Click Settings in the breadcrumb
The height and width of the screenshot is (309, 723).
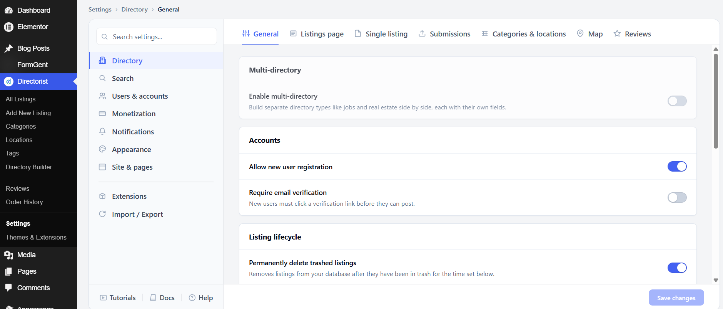click(x=100, y=9)
